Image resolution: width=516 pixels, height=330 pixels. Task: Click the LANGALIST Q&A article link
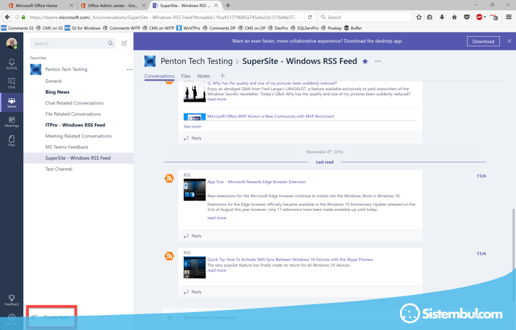(x=272, y=83)
